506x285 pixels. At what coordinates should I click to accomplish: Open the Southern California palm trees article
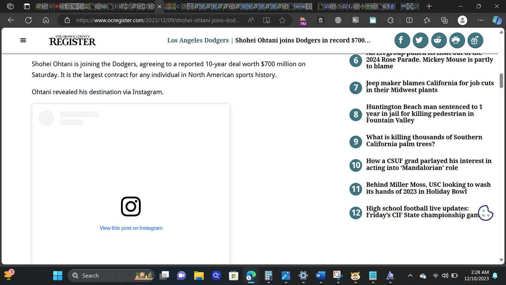[424, 141]
